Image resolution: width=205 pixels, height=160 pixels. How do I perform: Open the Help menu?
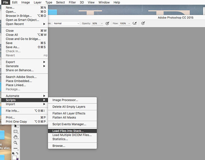(x=117, y=2)
